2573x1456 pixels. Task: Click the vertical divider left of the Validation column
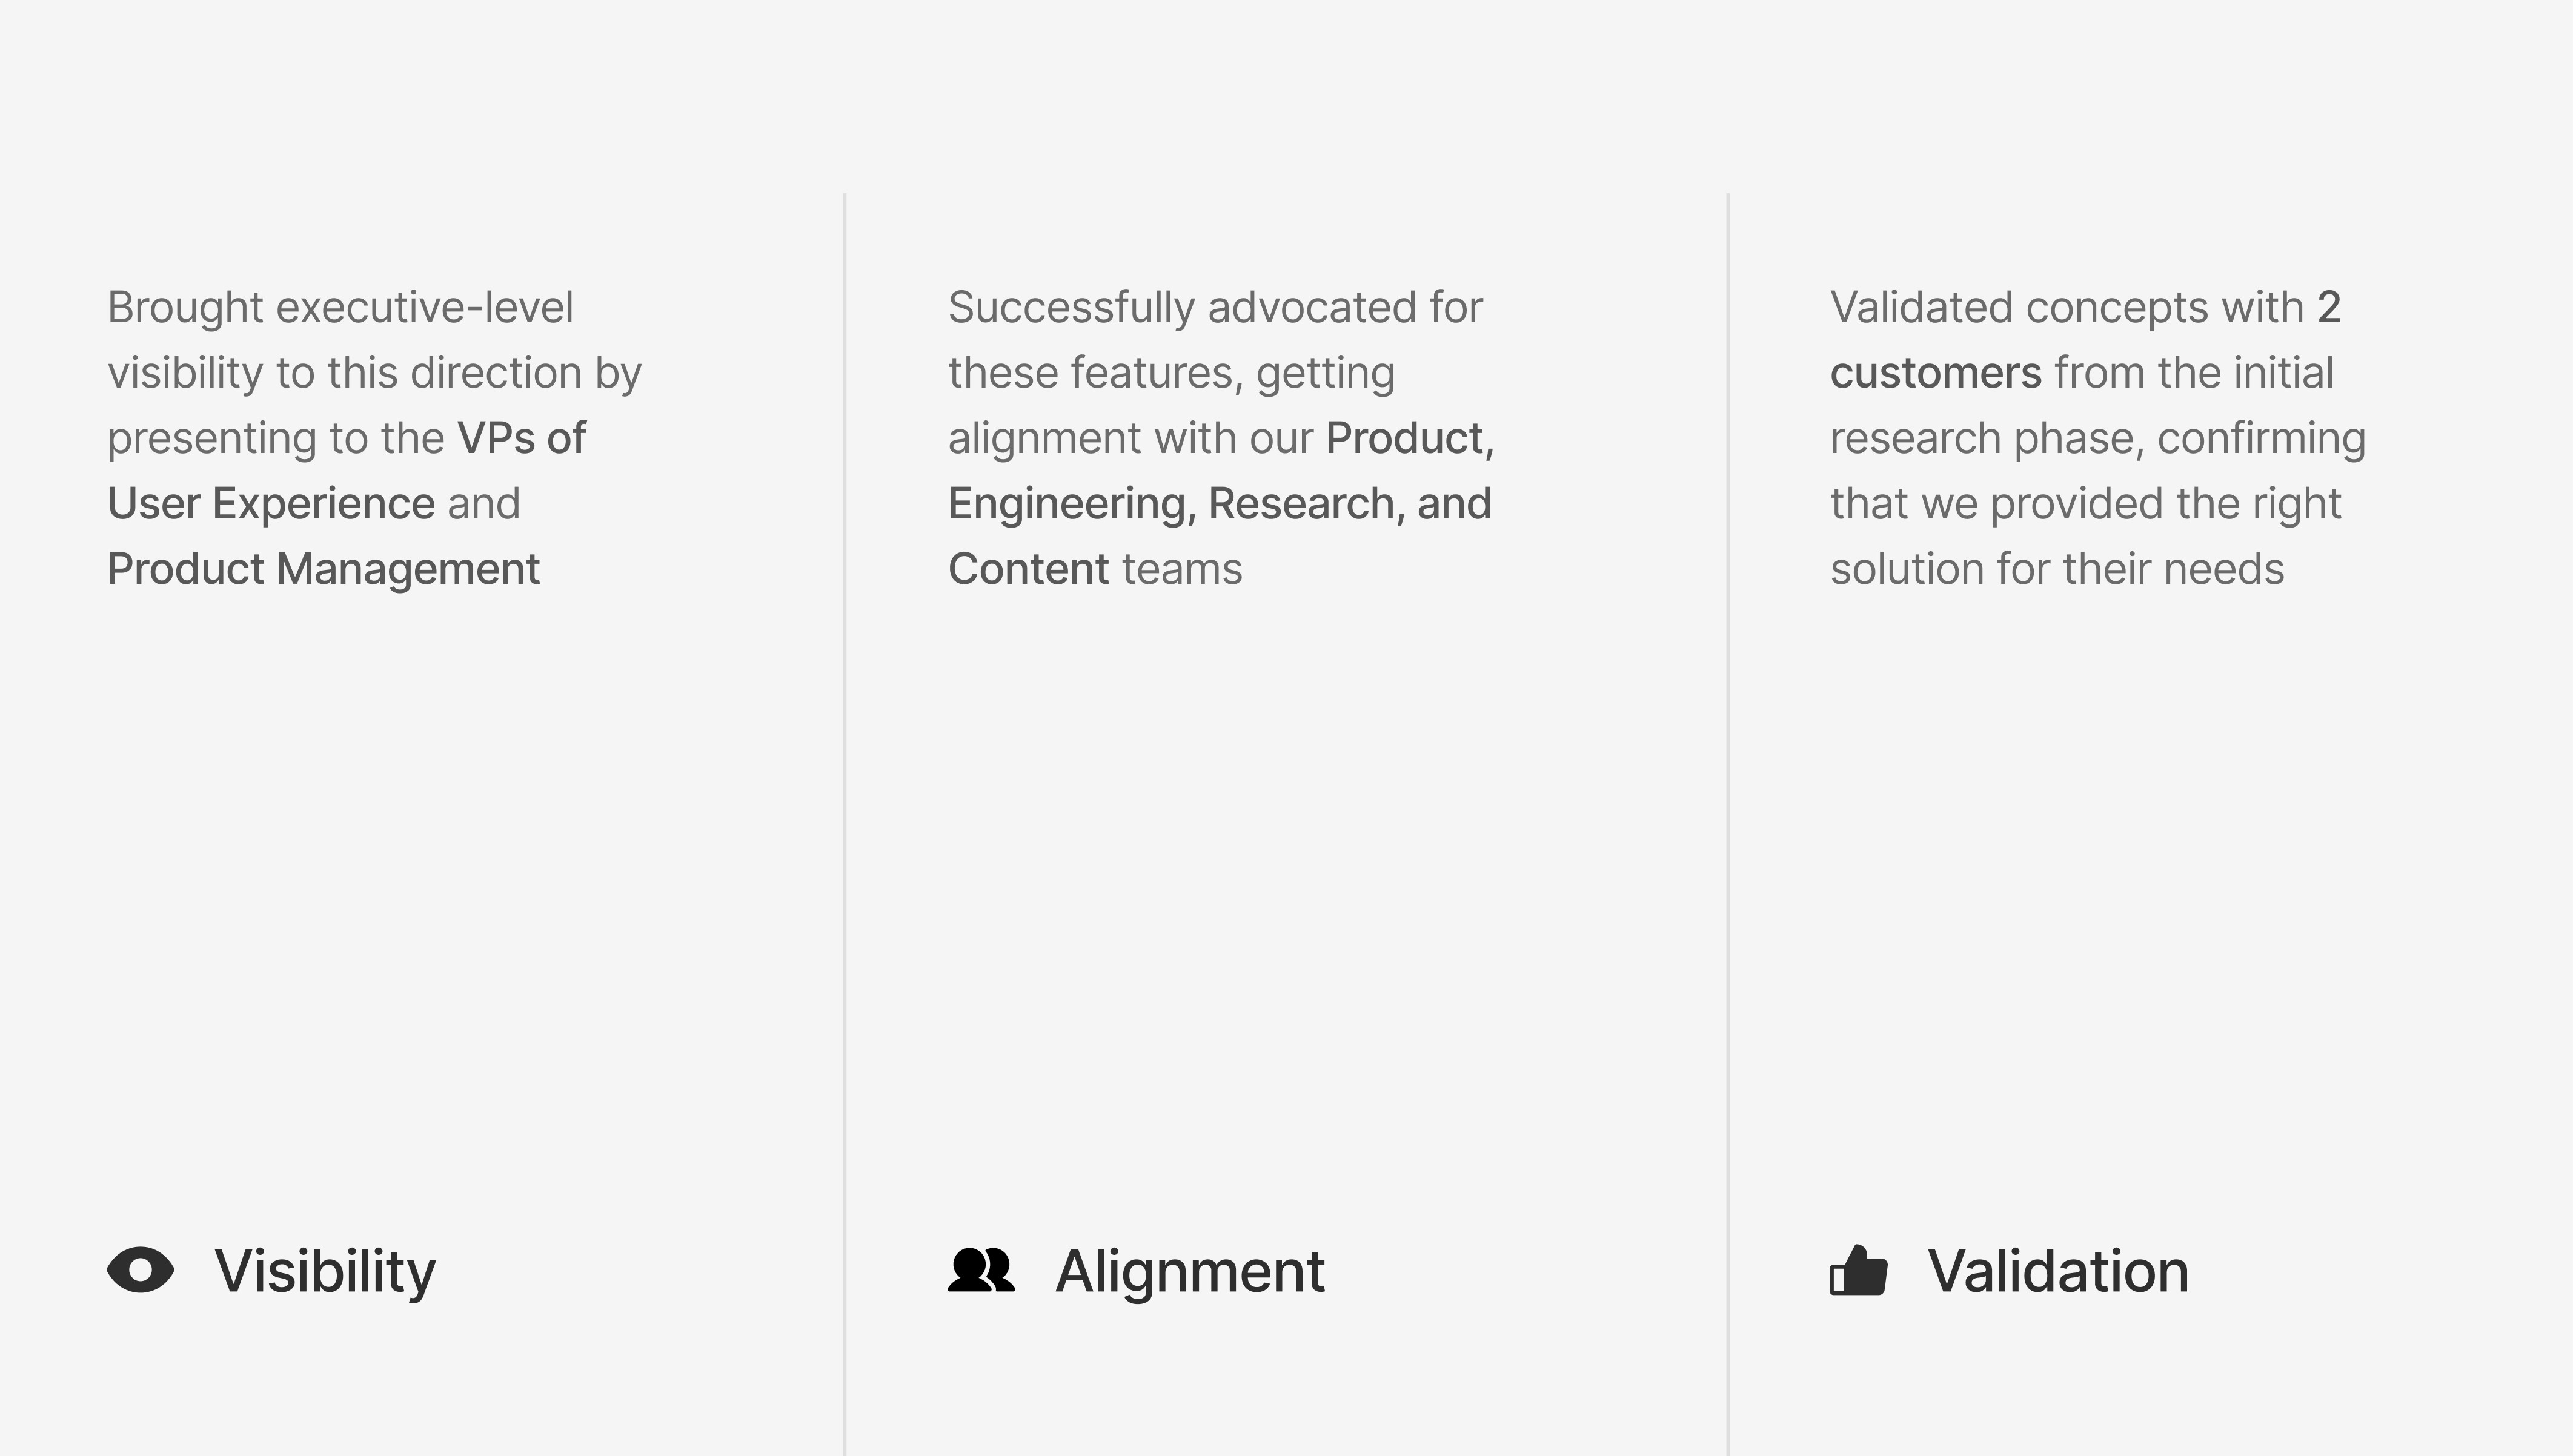coord(1727,824)
